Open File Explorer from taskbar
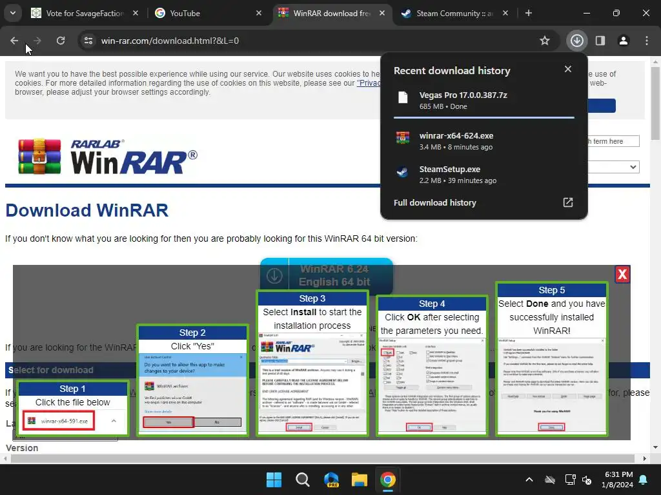 point(360,480)
